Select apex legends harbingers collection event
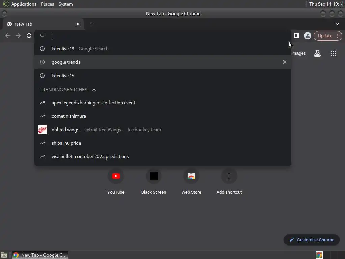Screen dimensions: 345x259 pyautogui.click(x=163, y=103)
